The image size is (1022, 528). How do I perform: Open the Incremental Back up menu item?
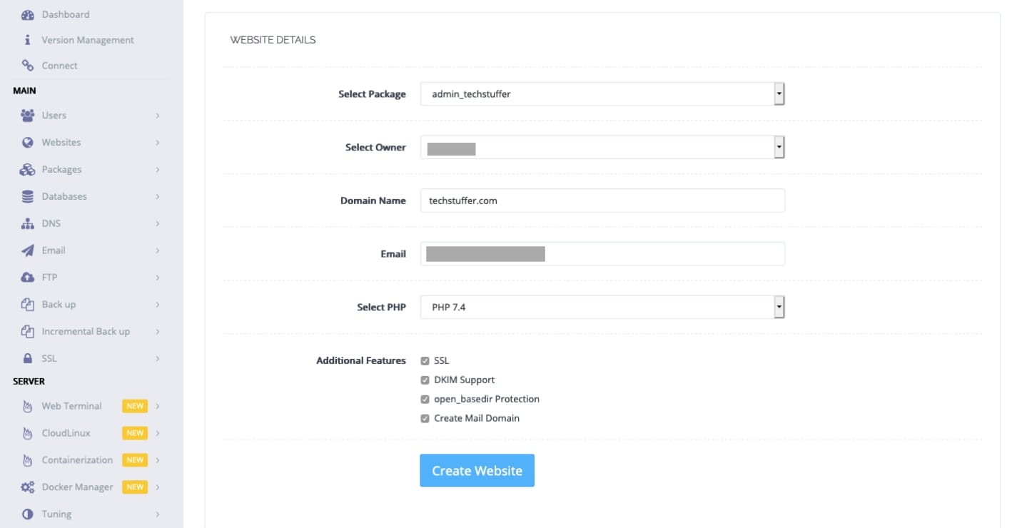click(86, 331)
